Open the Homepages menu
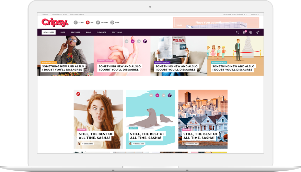Image resolution: width=301 pixels, height=172 pixels. [49, 32]
